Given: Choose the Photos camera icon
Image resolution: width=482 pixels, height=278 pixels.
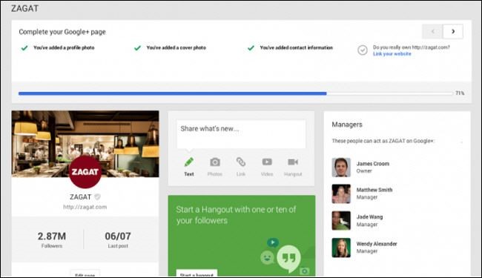Looking at the screenshot, I should [x=215, y=162].
